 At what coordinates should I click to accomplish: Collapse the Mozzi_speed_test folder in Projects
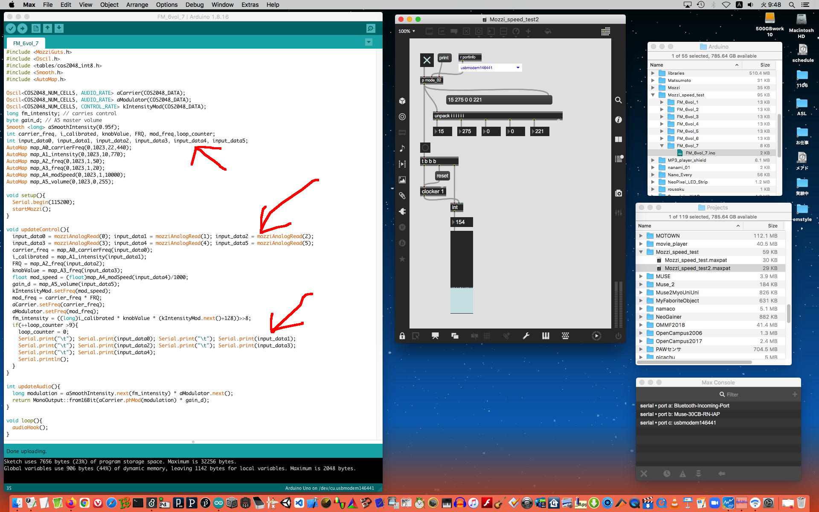pyautogui.click(x=641, y=252)
